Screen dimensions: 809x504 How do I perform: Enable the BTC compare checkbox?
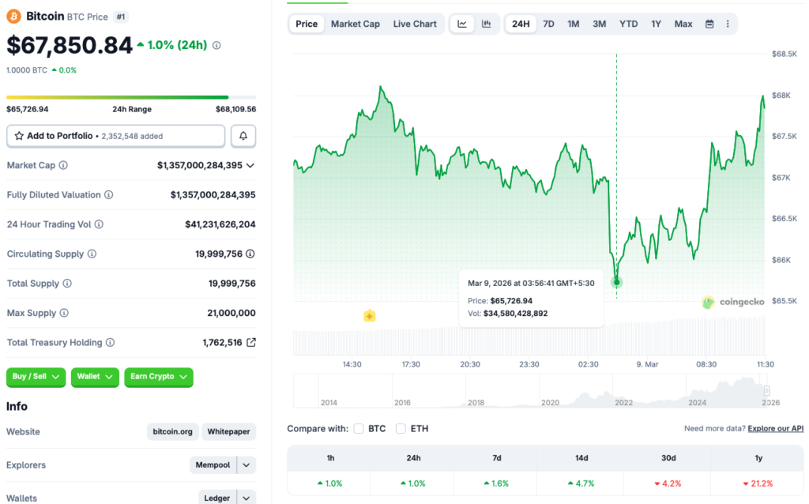[x=360, y=428]
